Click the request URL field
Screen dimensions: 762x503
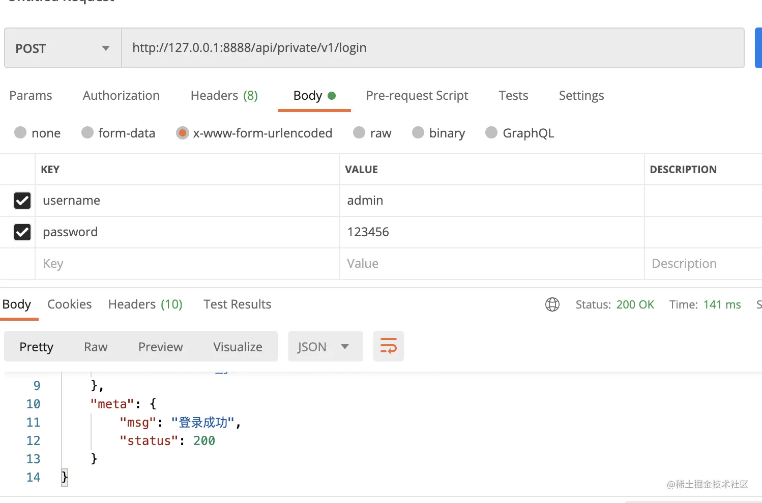[433, 48]
